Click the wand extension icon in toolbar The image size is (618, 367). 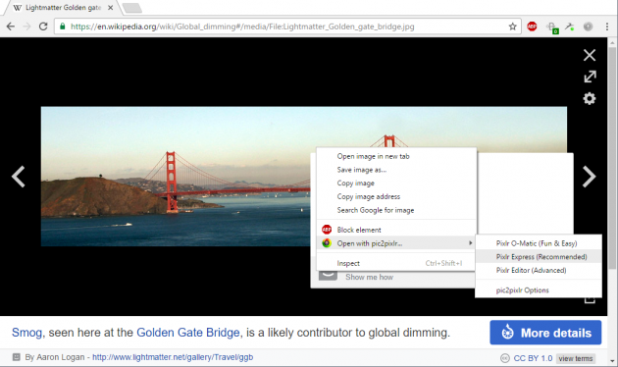pos(569,26)
